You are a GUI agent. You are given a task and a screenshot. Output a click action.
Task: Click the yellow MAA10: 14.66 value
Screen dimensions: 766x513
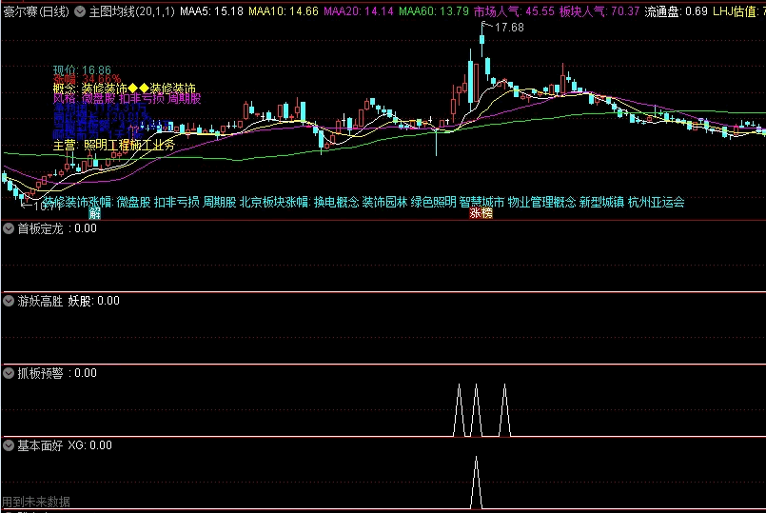284,11
